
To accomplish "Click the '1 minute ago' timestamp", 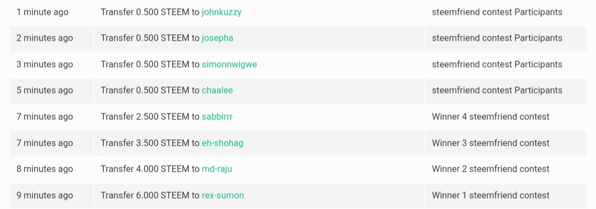I will coord(42,12).
